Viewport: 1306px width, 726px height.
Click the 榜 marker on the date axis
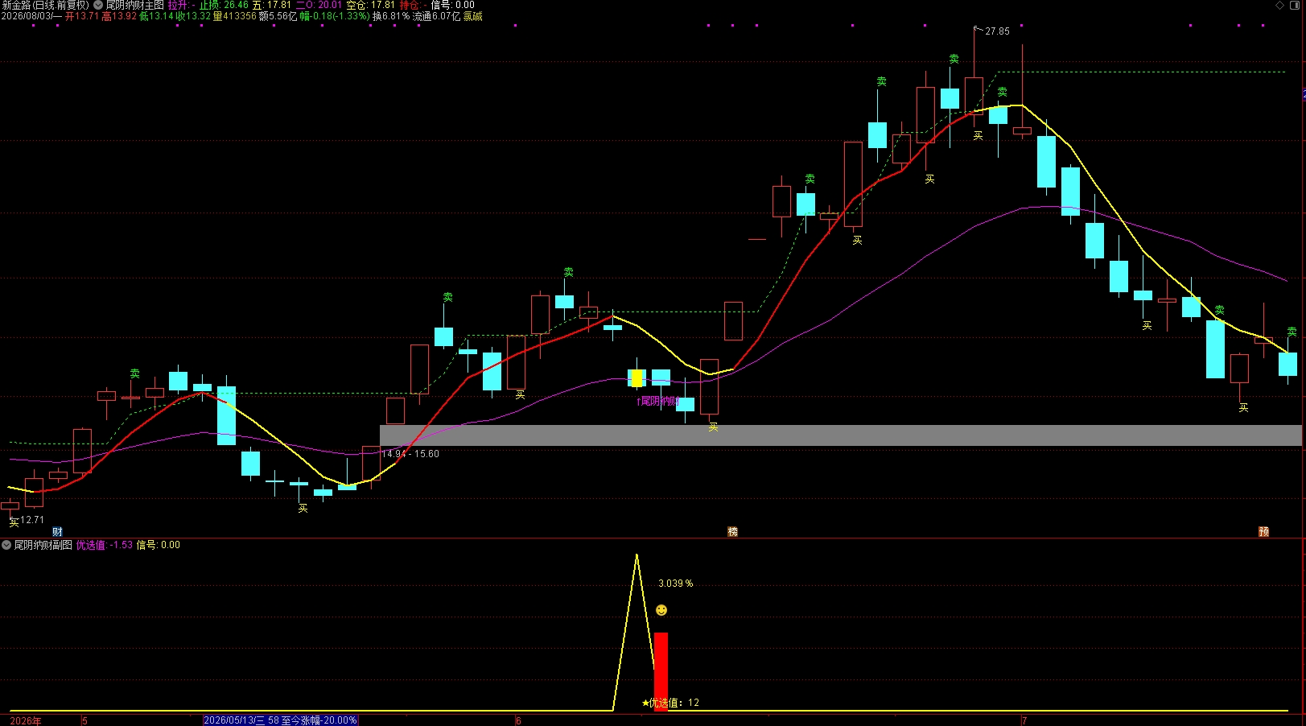click(x=732, y=532)
